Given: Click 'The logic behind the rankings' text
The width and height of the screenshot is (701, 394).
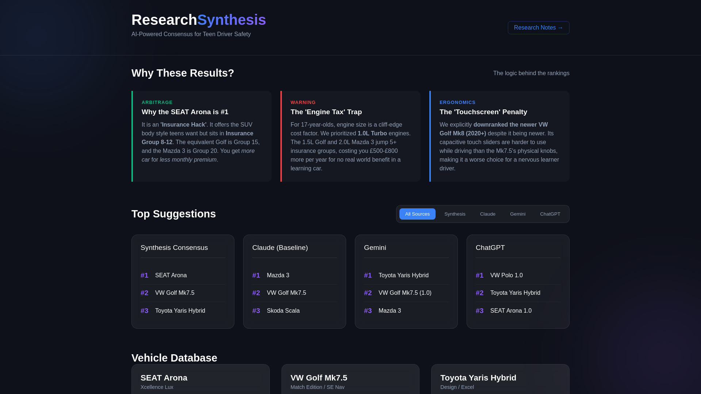Looking at the screenshot, I should 531,73.
